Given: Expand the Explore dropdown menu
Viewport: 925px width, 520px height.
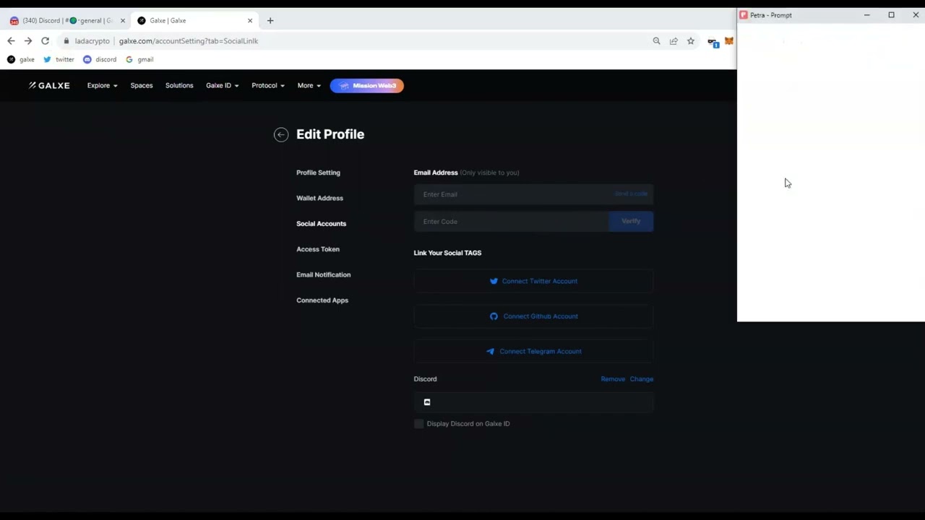Looking at the screenshot, I should pyautogui.click(x=102, y=85).
